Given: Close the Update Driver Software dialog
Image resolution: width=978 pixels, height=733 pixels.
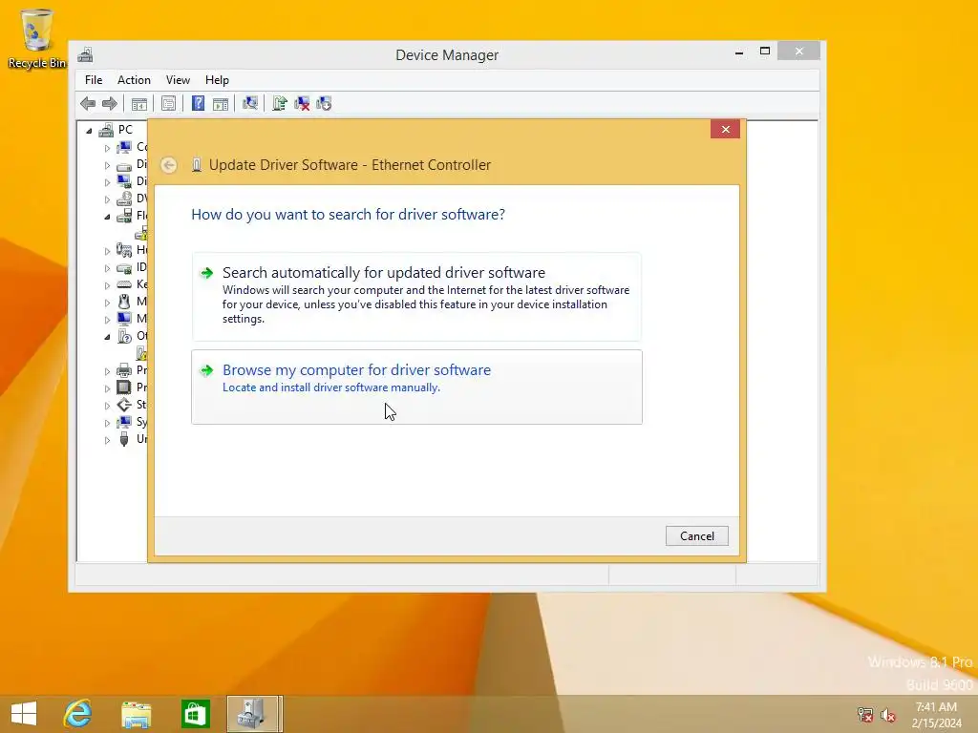Looking at the screenshot, I should point(726,129).
